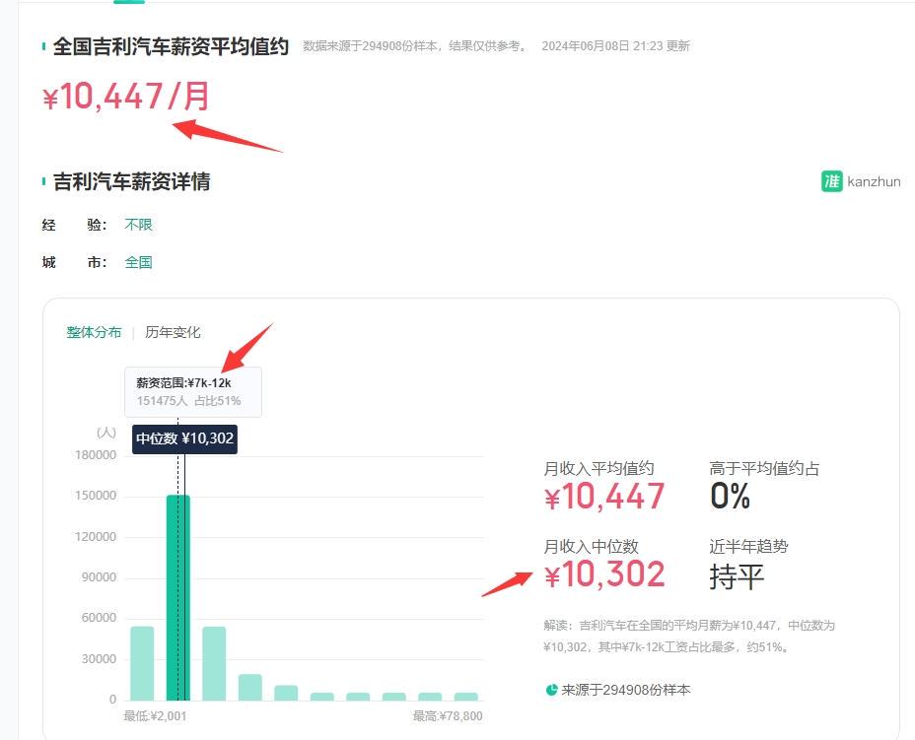Click 2024年06月08日 21:23 更新 timestamp
The image size is (915, 740).
615,46
